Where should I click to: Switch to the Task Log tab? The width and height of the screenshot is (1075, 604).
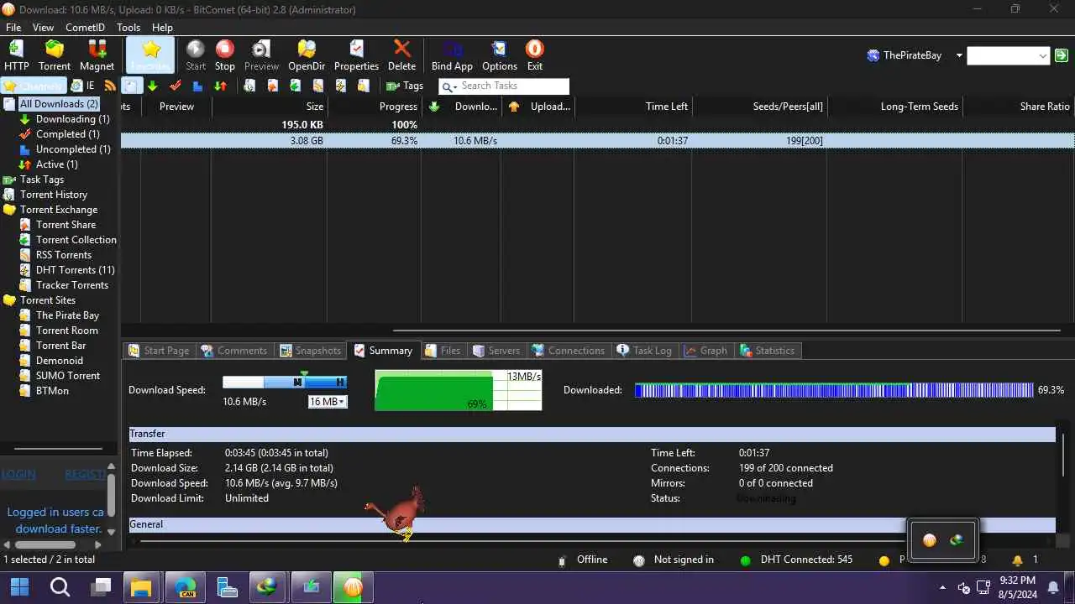[644, 351]
